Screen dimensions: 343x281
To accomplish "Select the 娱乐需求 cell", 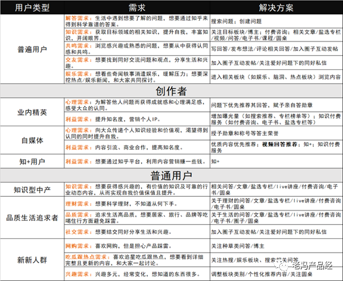I will (137, 77).
